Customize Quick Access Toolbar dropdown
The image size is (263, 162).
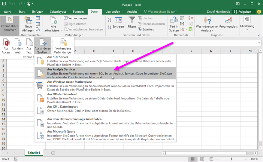pos(37,4)
